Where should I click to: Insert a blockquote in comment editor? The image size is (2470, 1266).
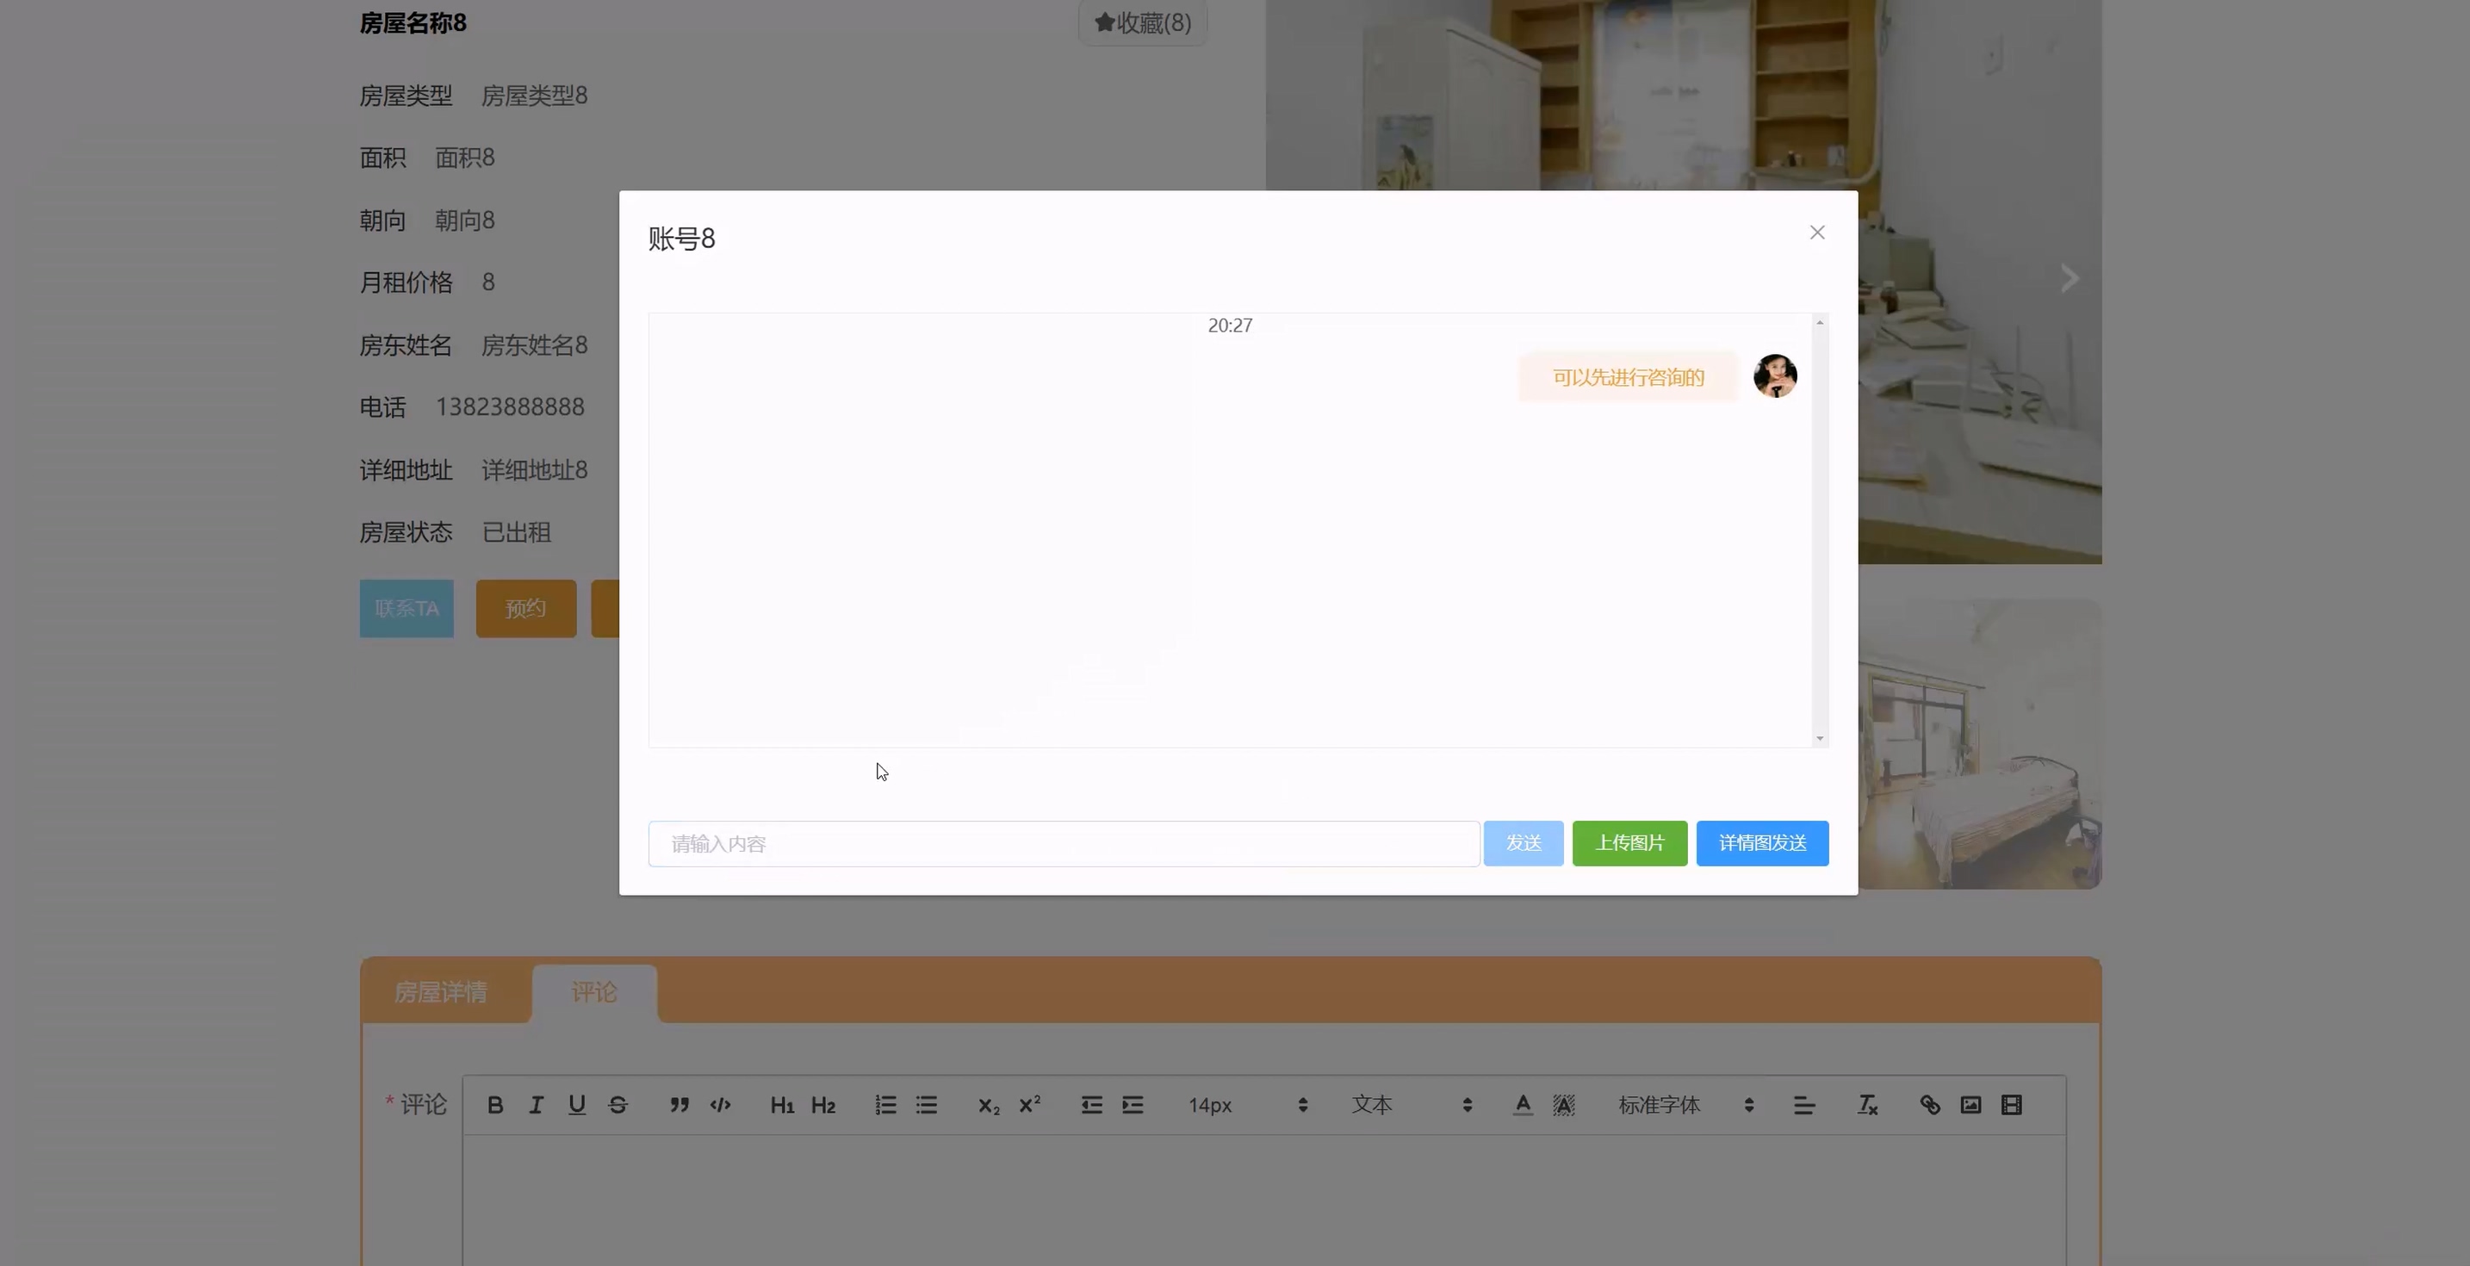point(679,1105)
